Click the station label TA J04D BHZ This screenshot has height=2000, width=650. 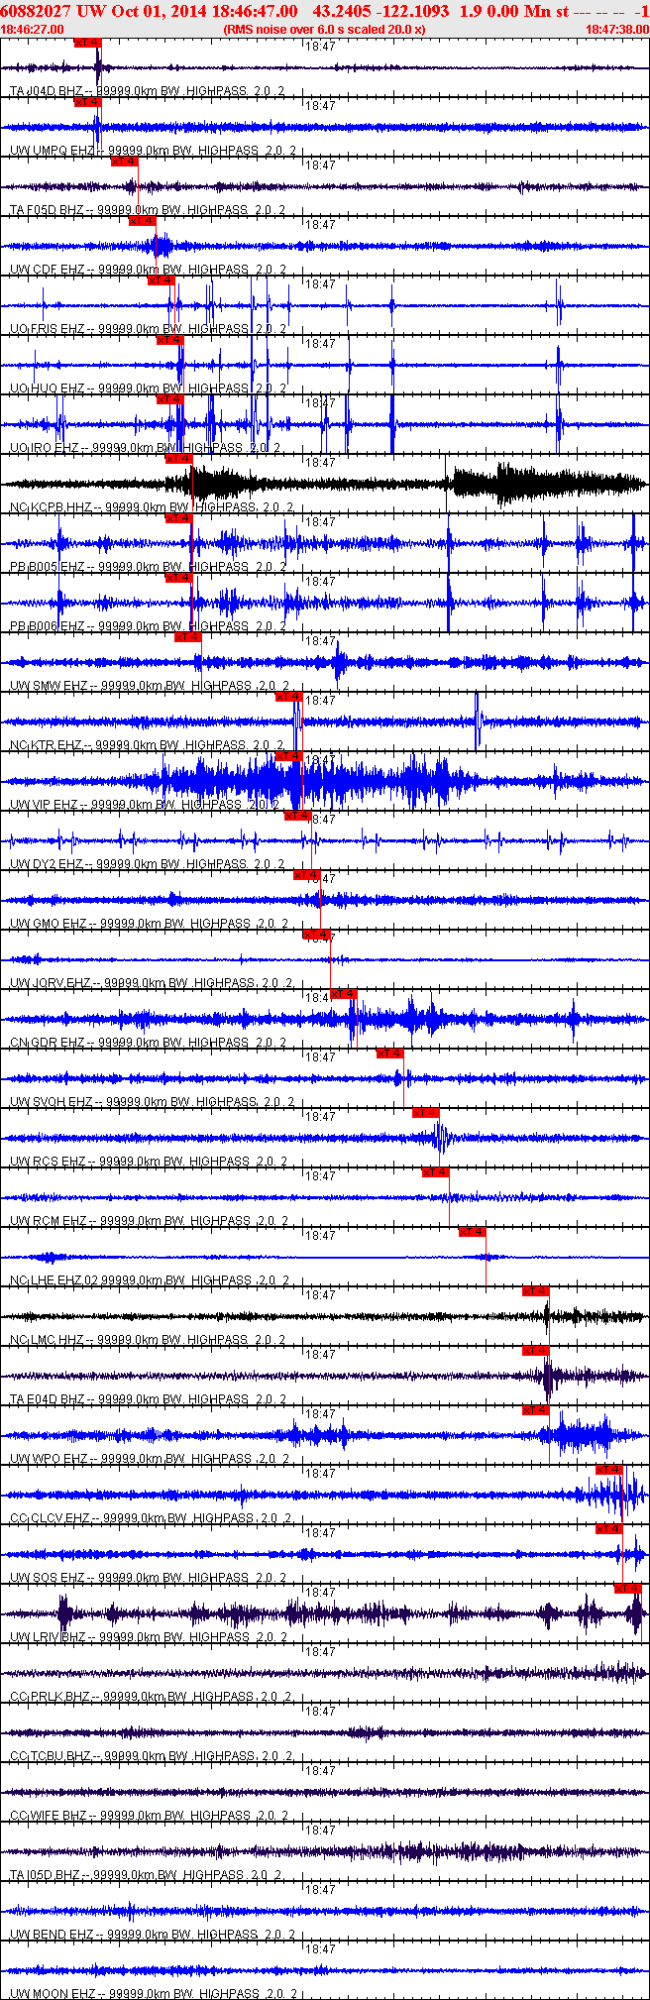click(47, 91)
